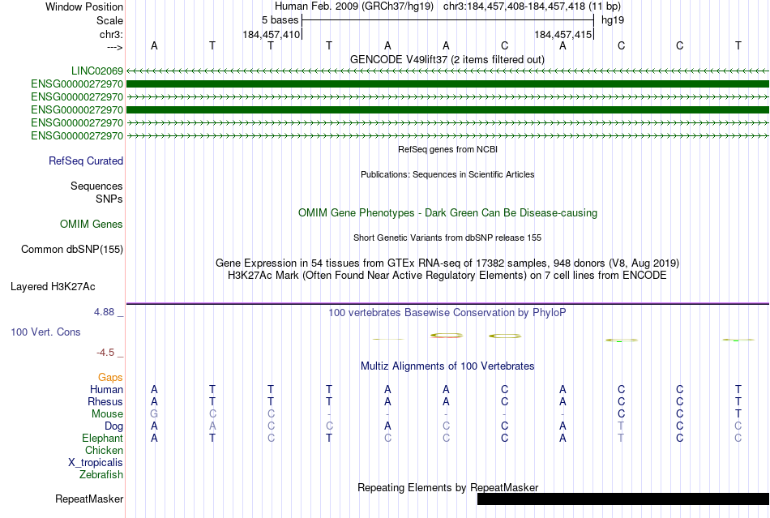Screen dimensions: 770x518
Task: Click the Mouse alignment row label
Action: click(x=107, y=414)
